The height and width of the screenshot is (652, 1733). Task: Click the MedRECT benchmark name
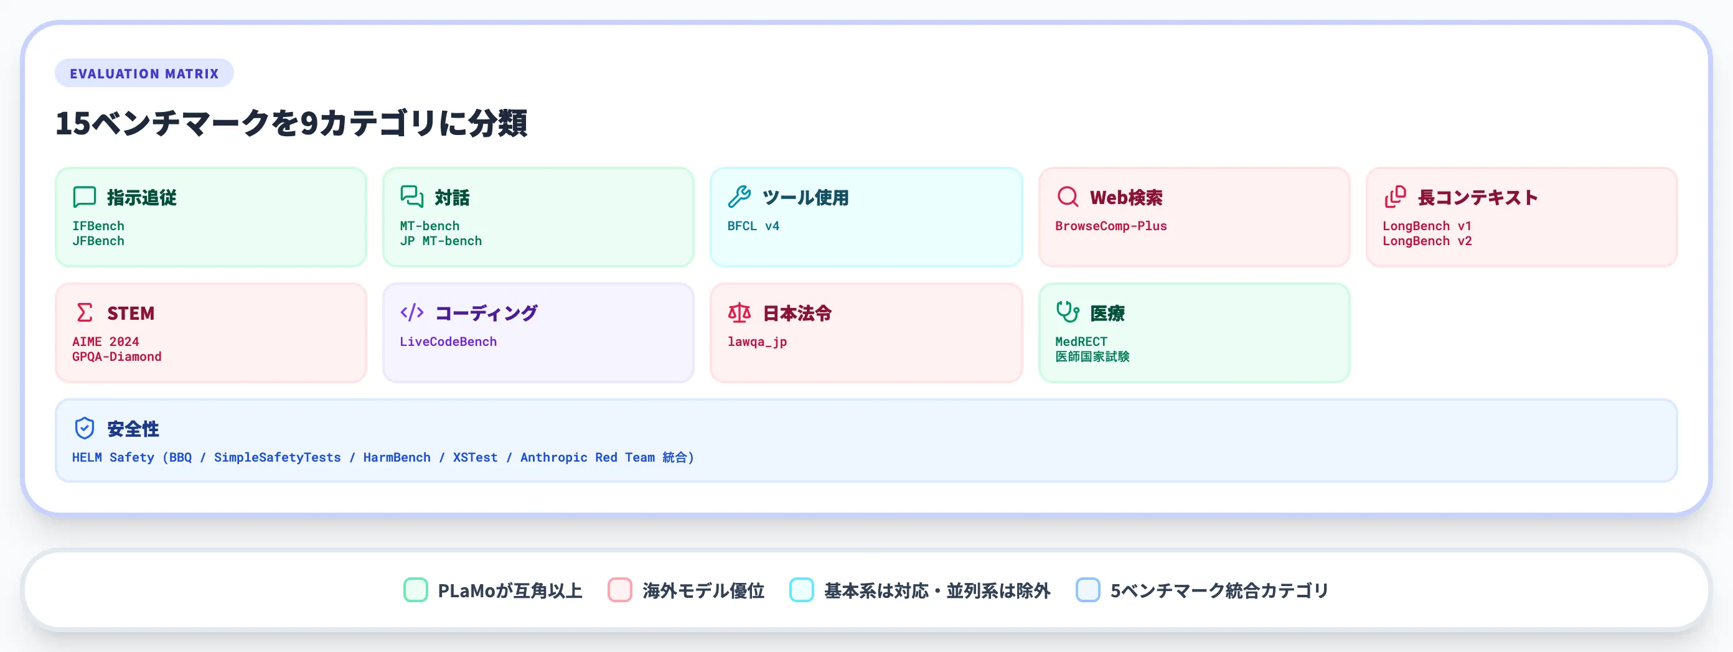coord(1081,342)
